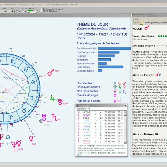The image size is (167, 167).
Task: Select Mars symbol at 21°34 on chart
Action: (50, 73)
